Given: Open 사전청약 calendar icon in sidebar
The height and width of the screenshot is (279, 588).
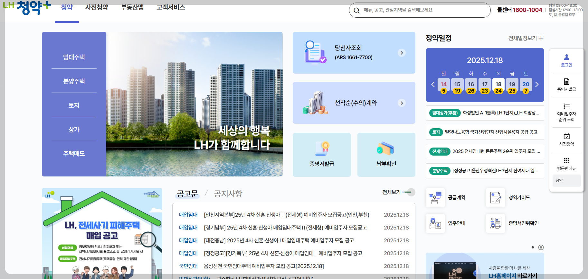Looking at the screenshot, I should point(566,136).
